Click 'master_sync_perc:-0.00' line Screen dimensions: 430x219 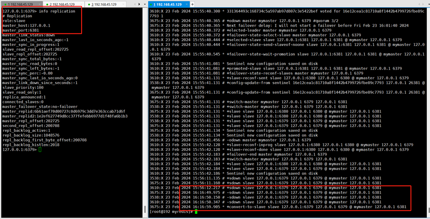[x=28, y=73]
